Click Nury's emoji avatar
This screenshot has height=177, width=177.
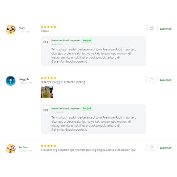pos(11,29)
